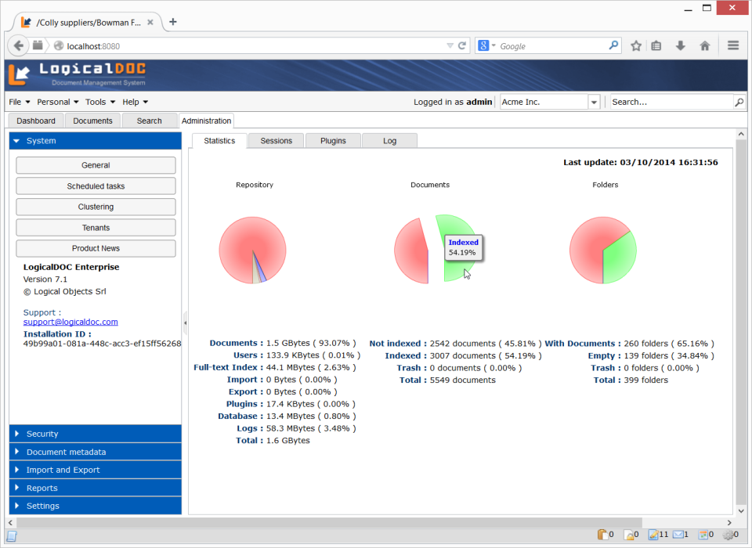752x548 pixels.
Task: Open checked-out documents via pencil icon
Action: pyautogui.click(x=654, y=534)
